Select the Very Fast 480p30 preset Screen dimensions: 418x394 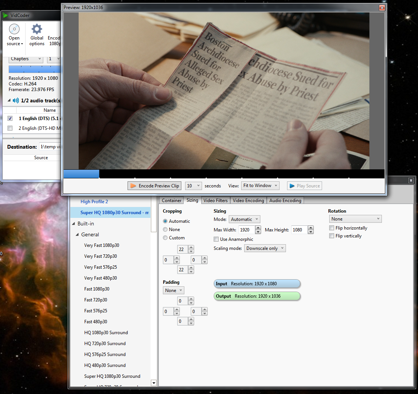point(100,278)
